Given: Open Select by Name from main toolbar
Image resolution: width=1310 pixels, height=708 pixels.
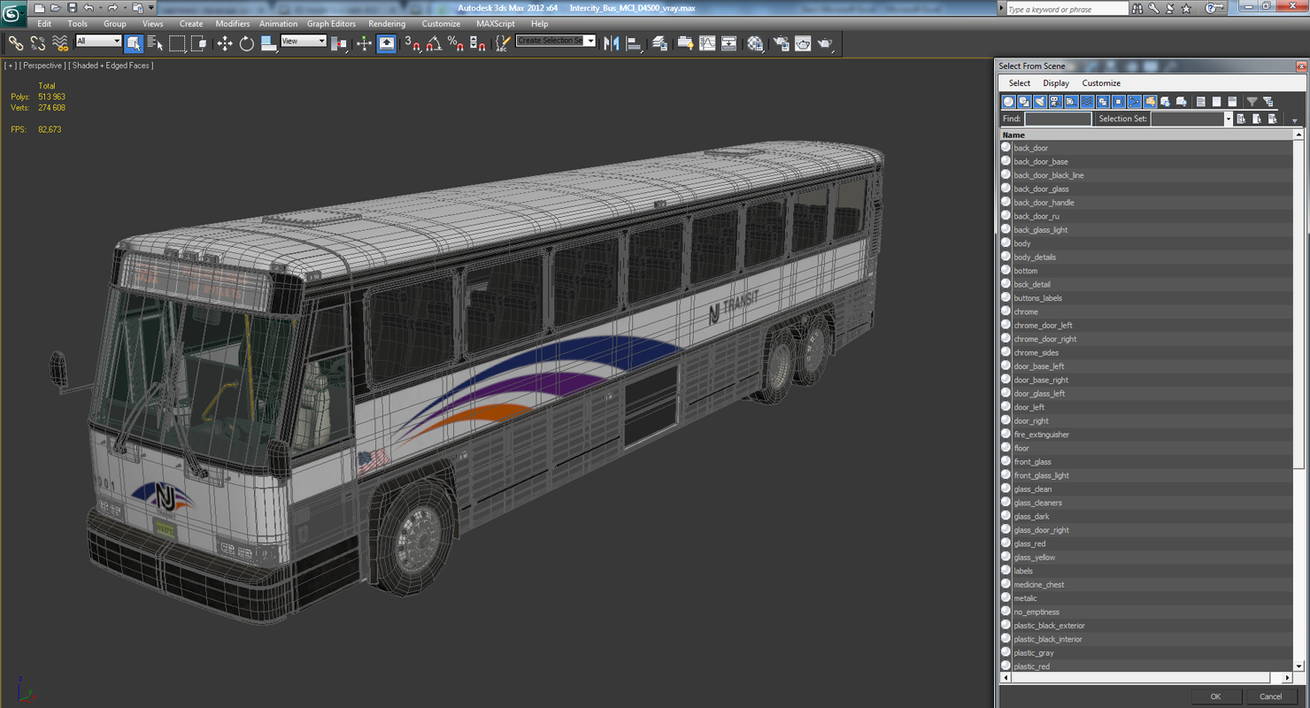Looking at the screenshot, I should click(x=155, y=43).
